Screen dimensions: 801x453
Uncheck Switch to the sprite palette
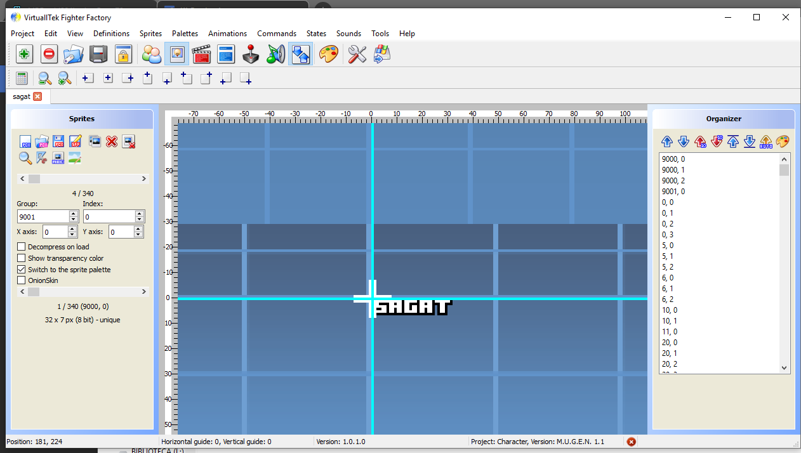[22, 270]
